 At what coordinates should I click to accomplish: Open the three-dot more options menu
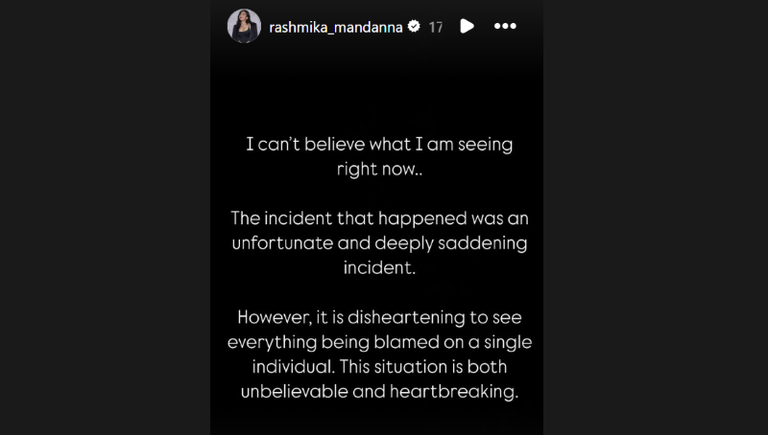tap(505, 27)
